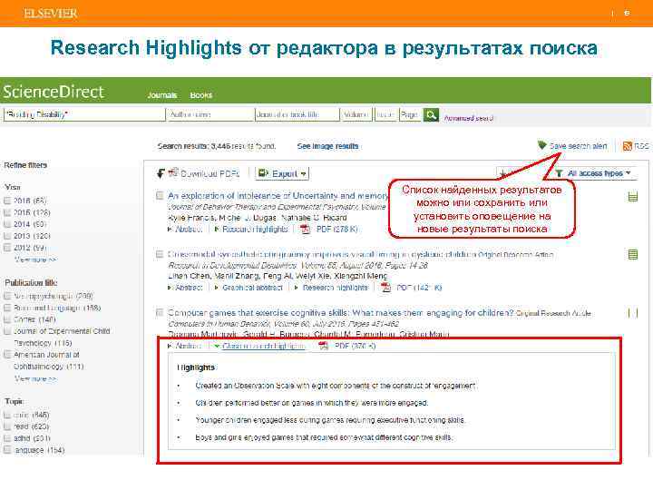Click PDF icon for Crossmodal article
Viewport: 653px width, 490px height.
pos(386,288)
